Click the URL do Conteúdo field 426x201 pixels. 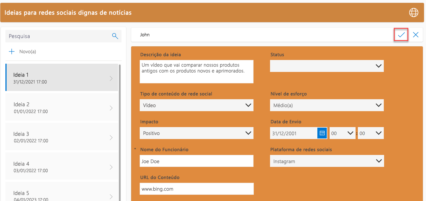point(196,189)
